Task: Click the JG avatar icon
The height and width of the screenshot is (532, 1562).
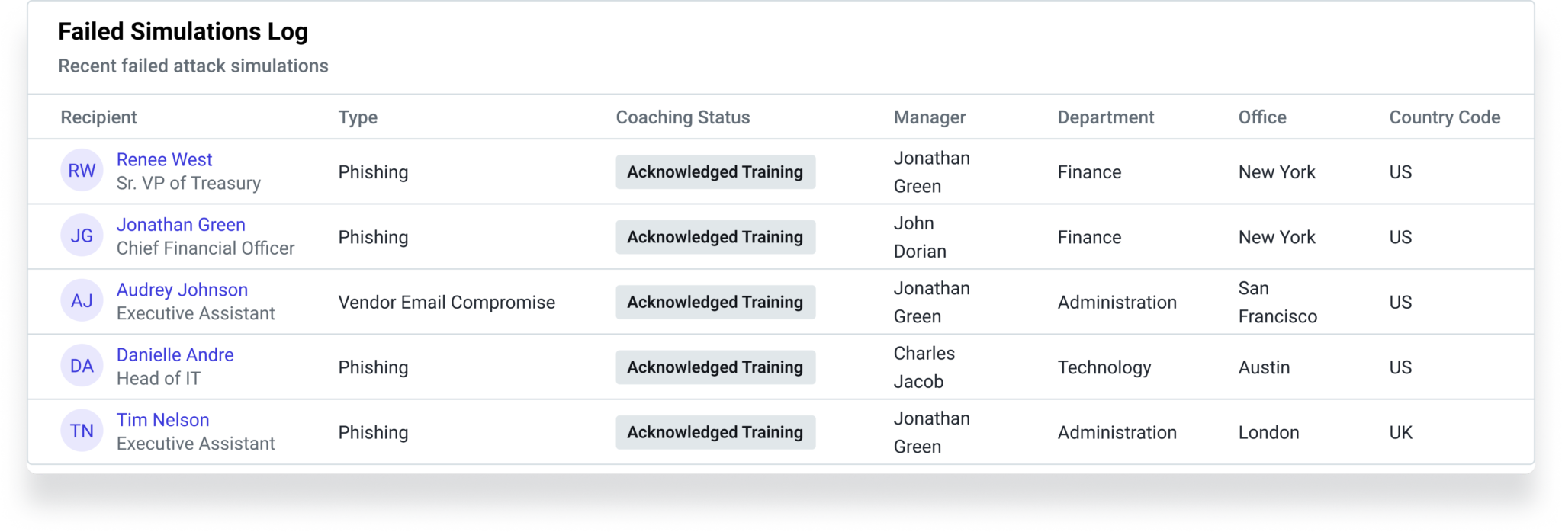Action: click(x=82, y=236)
